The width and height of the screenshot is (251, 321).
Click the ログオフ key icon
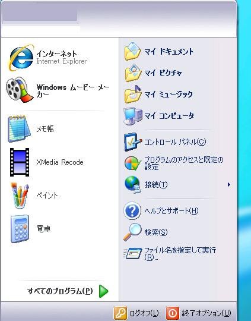(x=120, y=313)
